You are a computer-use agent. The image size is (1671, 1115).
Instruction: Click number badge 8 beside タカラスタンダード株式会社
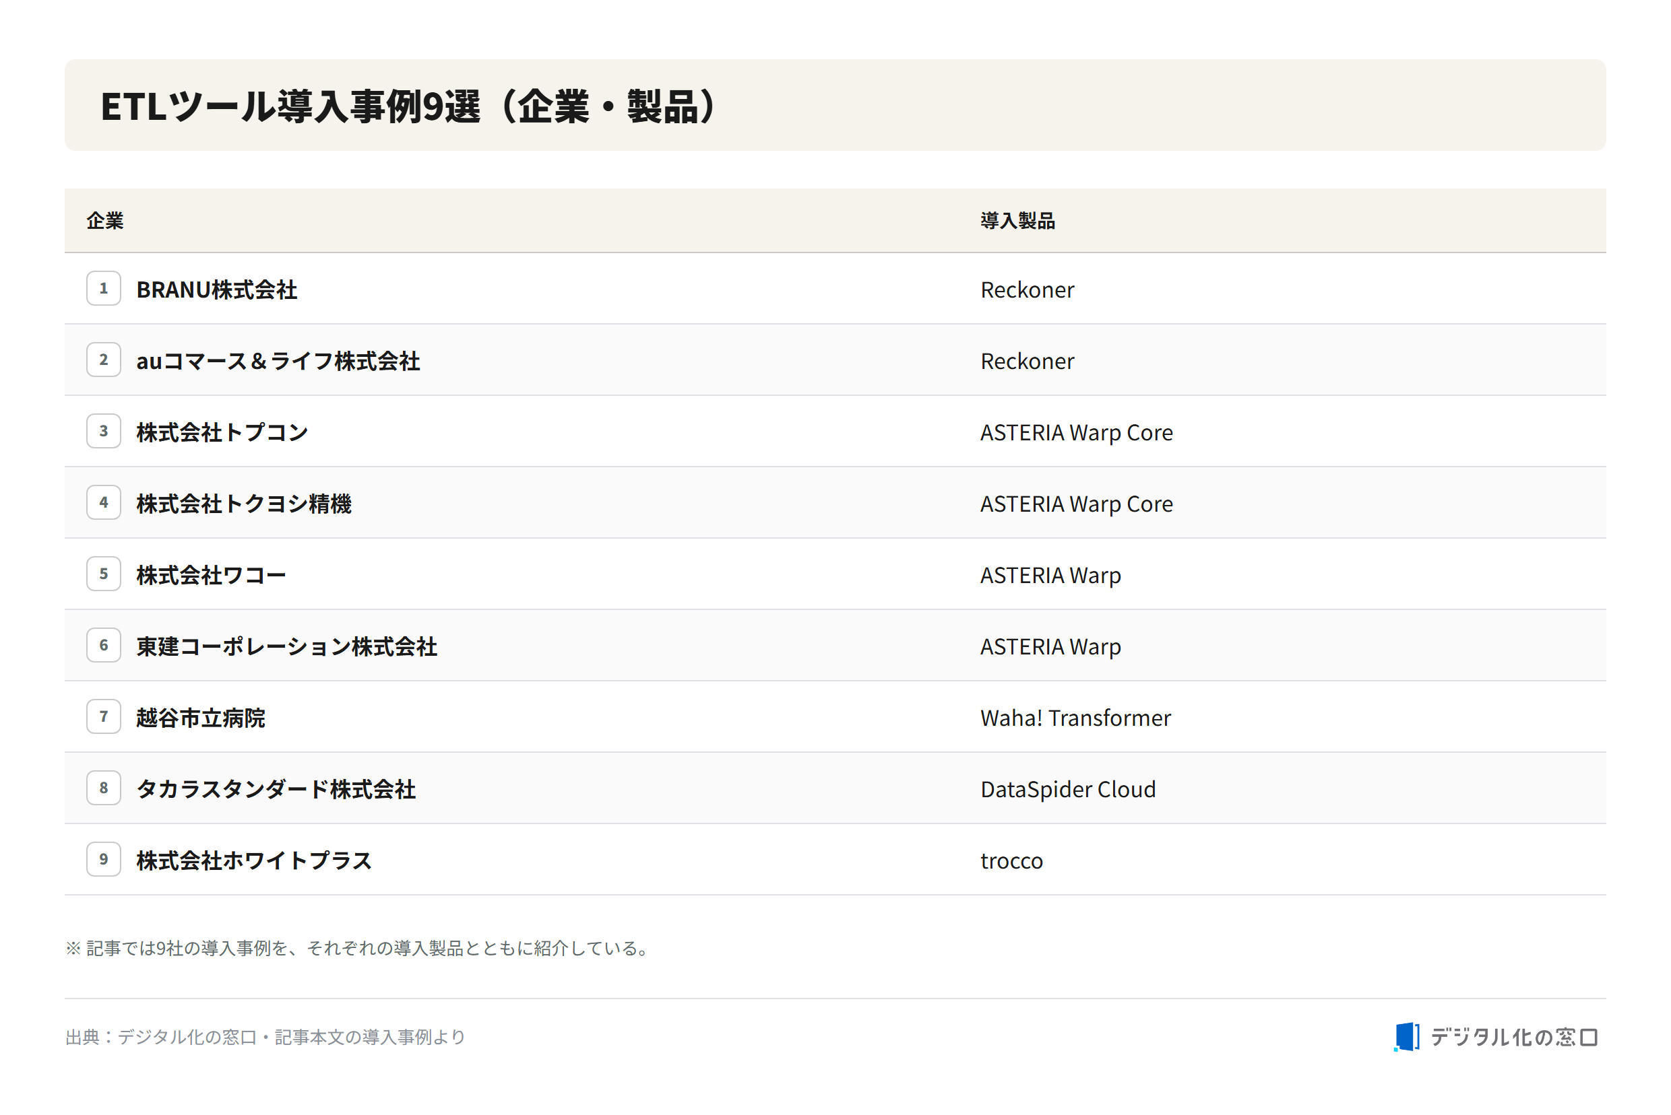pos(104,788)
